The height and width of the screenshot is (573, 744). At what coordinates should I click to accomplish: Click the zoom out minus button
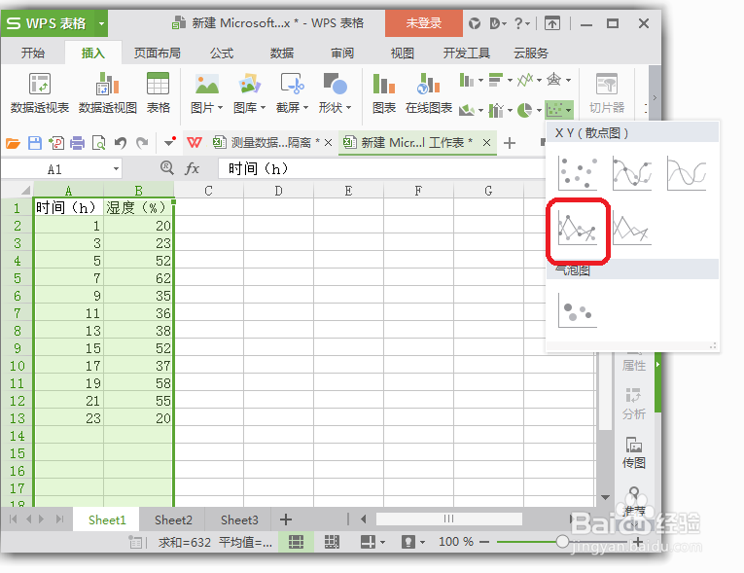[x=484, y=542]
